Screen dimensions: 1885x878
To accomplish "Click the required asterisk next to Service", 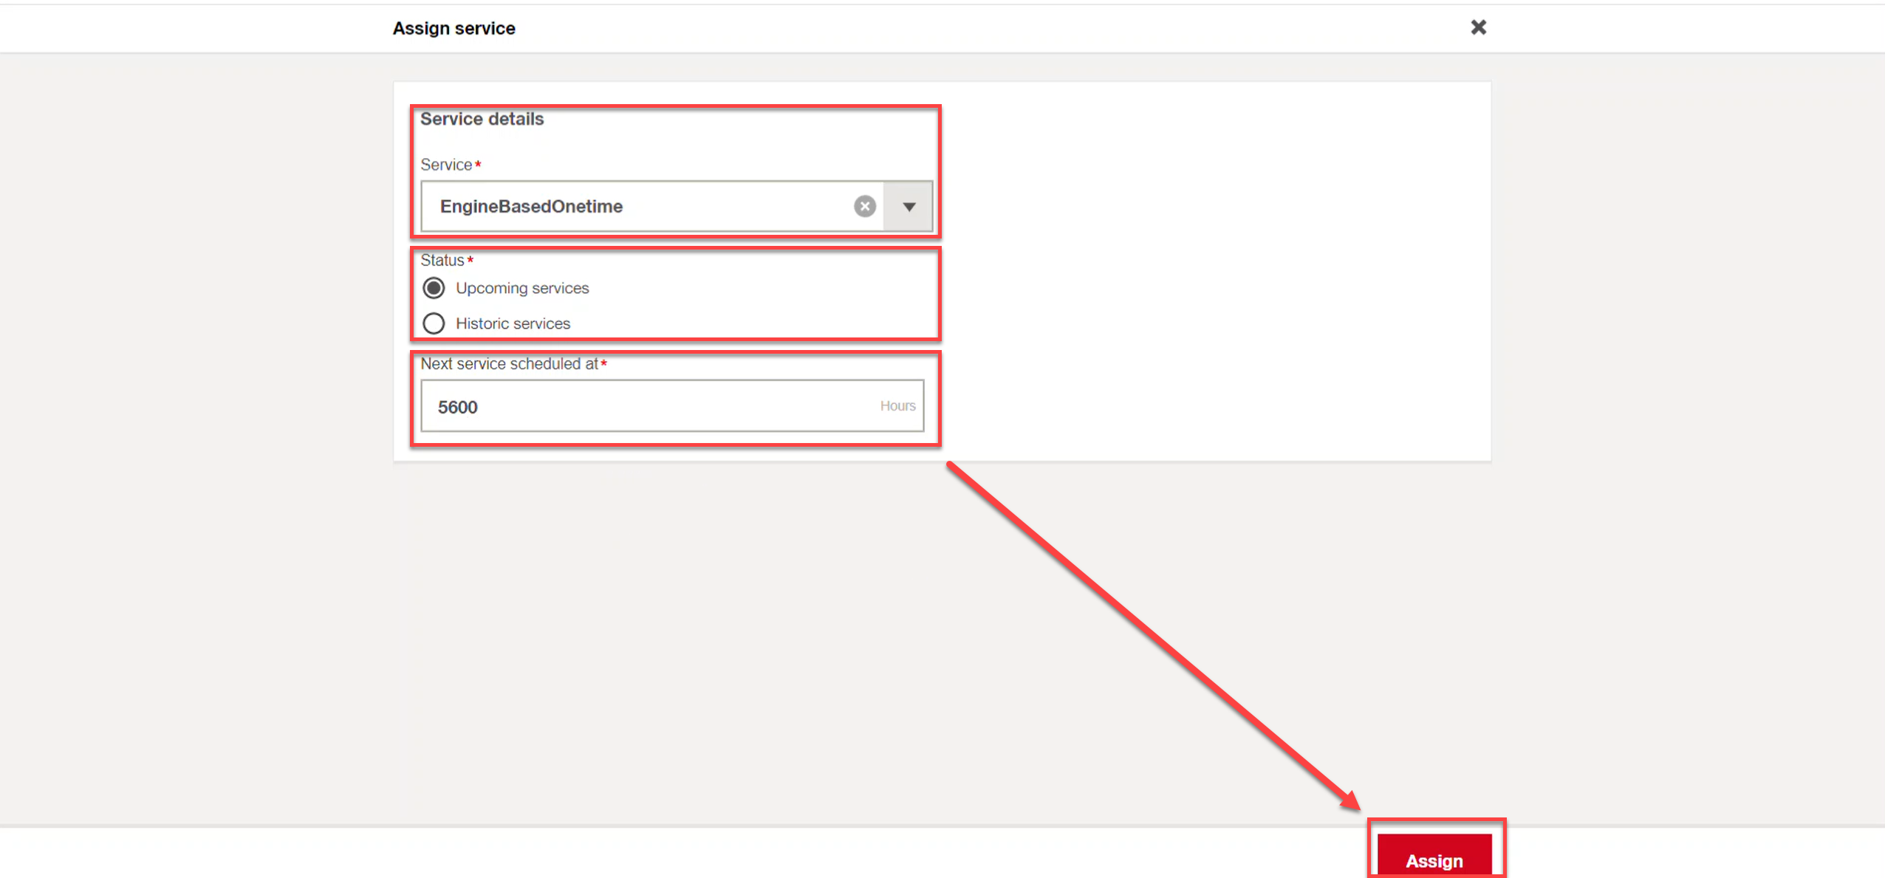I will (478, 163).
